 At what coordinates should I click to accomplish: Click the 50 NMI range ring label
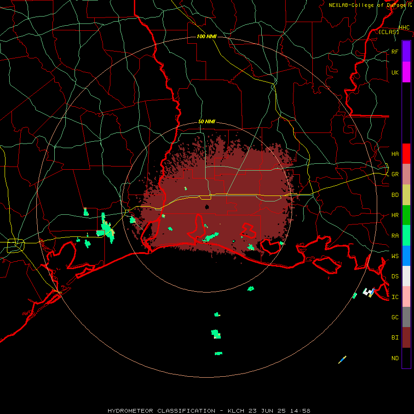207,121
